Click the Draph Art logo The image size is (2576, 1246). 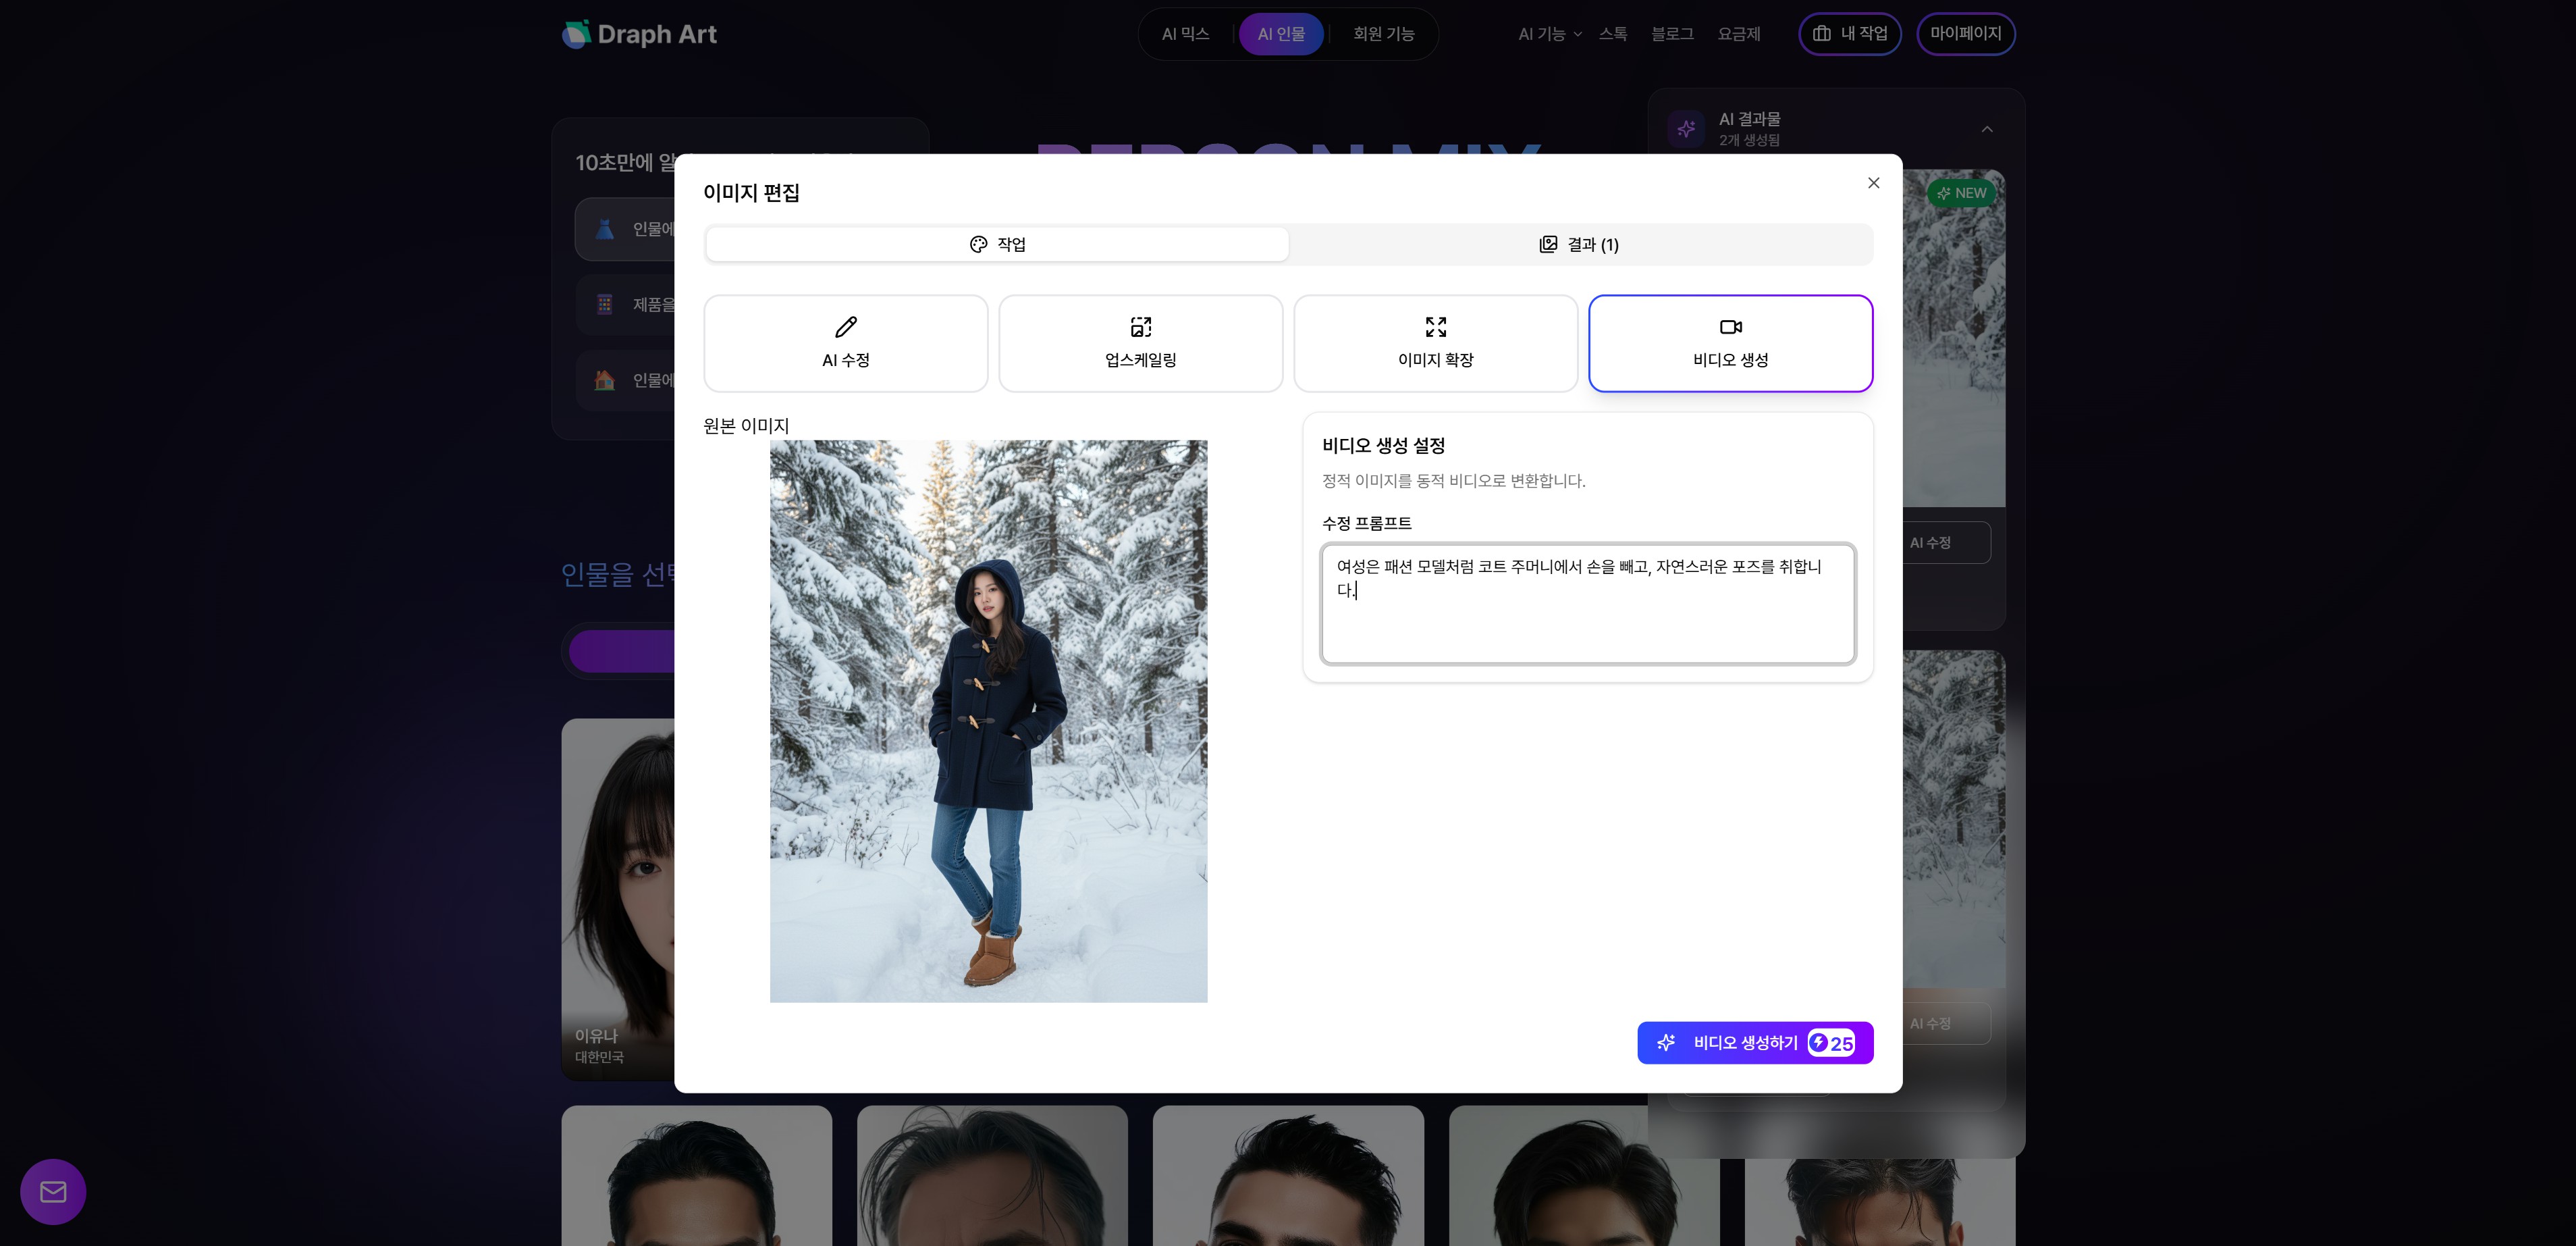click(640, 33)
